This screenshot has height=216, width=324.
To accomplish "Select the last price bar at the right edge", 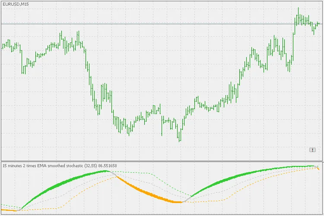I will click(x=318, y=23).
